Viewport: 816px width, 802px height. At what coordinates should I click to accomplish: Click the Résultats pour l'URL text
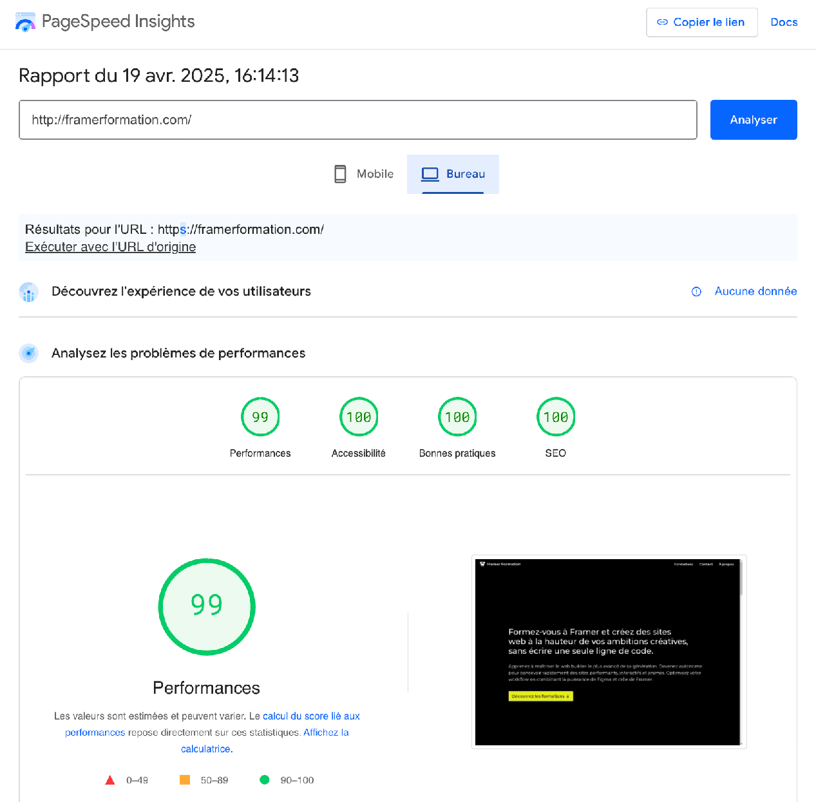[175, 229]
